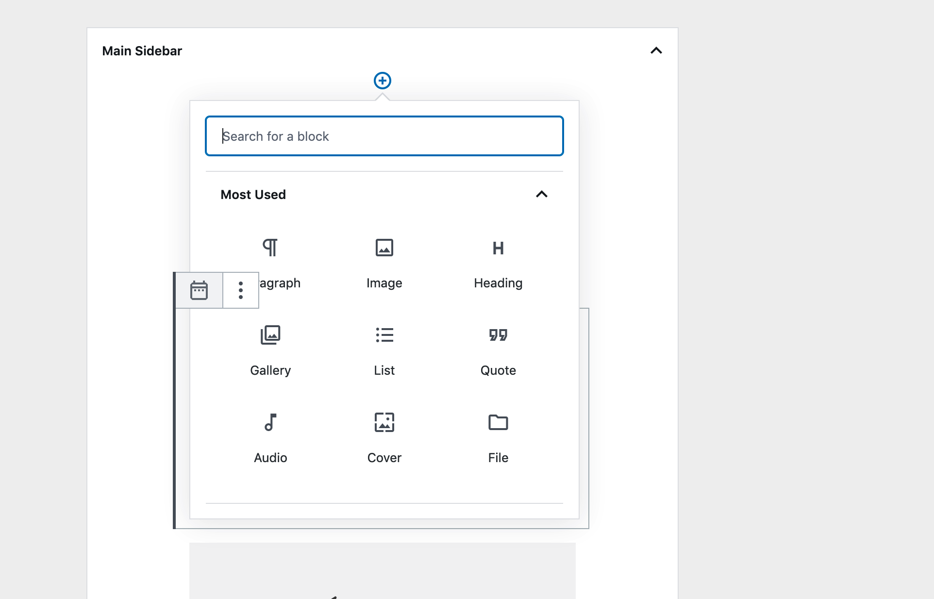Click the Search for a block field
This screenshot has height=599, width=934.
pos(384,136)
